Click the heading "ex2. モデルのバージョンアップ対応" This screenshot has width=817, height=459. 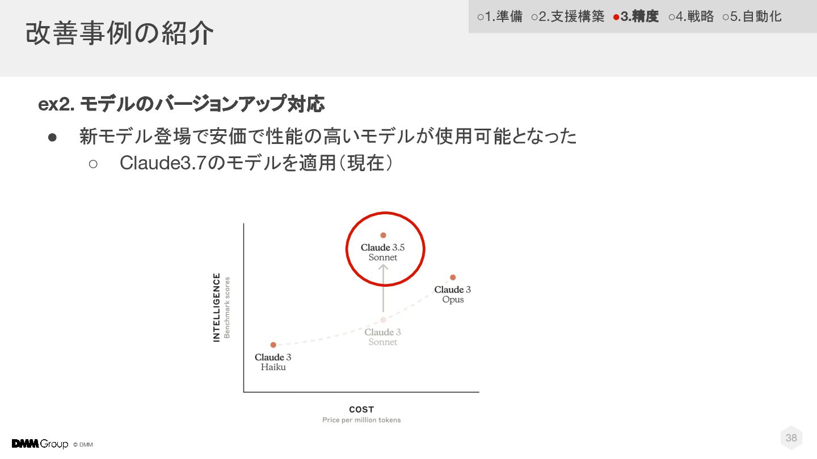pyautogui.click(x=182, y=104)
